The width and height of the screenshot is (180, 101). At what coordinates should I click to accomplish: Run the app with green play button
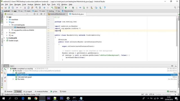(x=66, y=8)
